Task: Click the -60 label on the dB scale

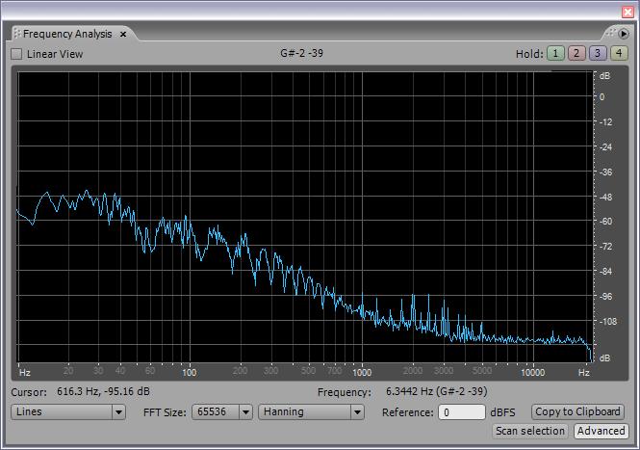Action: [605, 221]
